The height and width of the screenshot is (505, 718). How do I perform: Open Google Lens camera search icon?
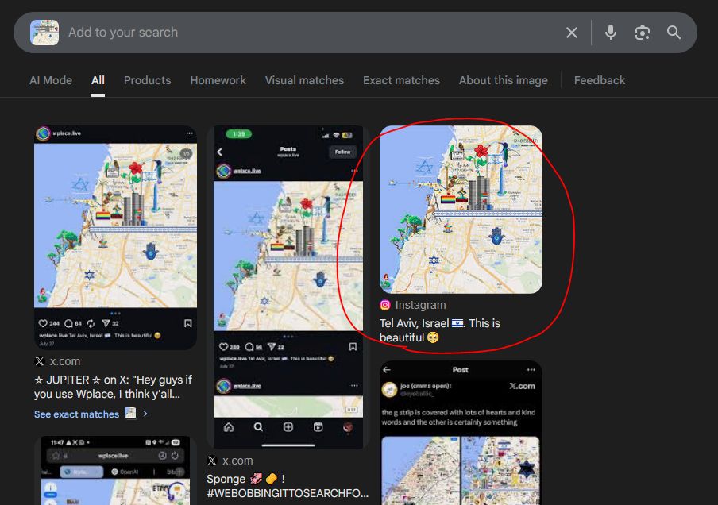[642, 33]
